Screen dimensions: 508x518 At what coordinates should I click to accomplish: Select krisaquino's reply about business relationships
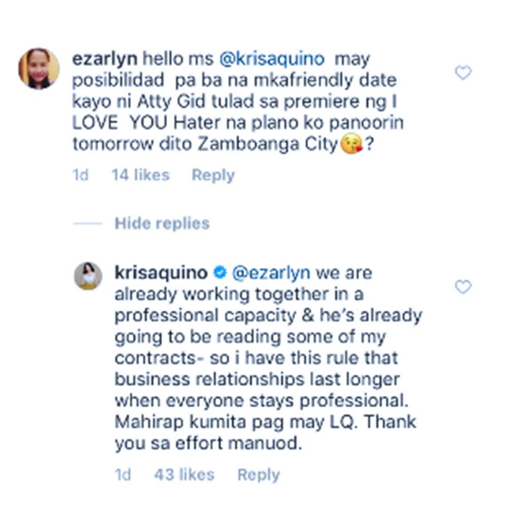(268, 358)
